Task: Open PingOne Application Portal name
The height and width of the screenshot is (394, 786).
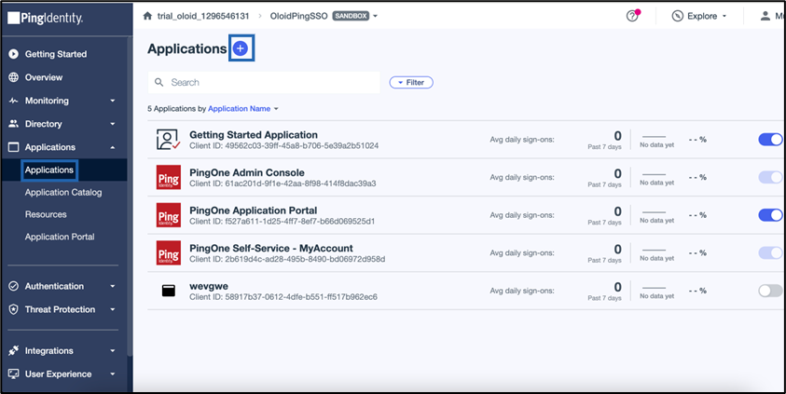Action: point(254,211)
